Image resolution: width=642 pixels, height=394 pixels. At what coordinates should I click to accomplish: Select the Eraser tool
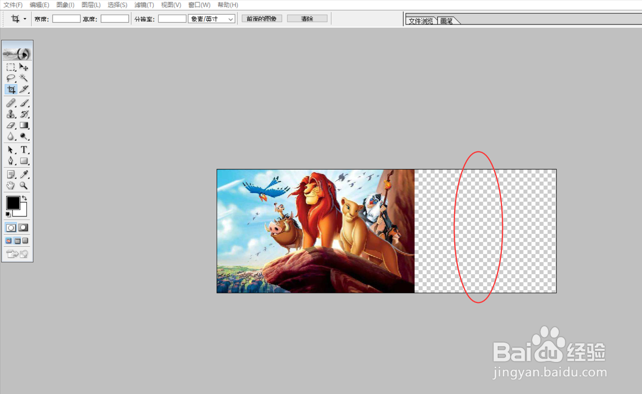11,126
